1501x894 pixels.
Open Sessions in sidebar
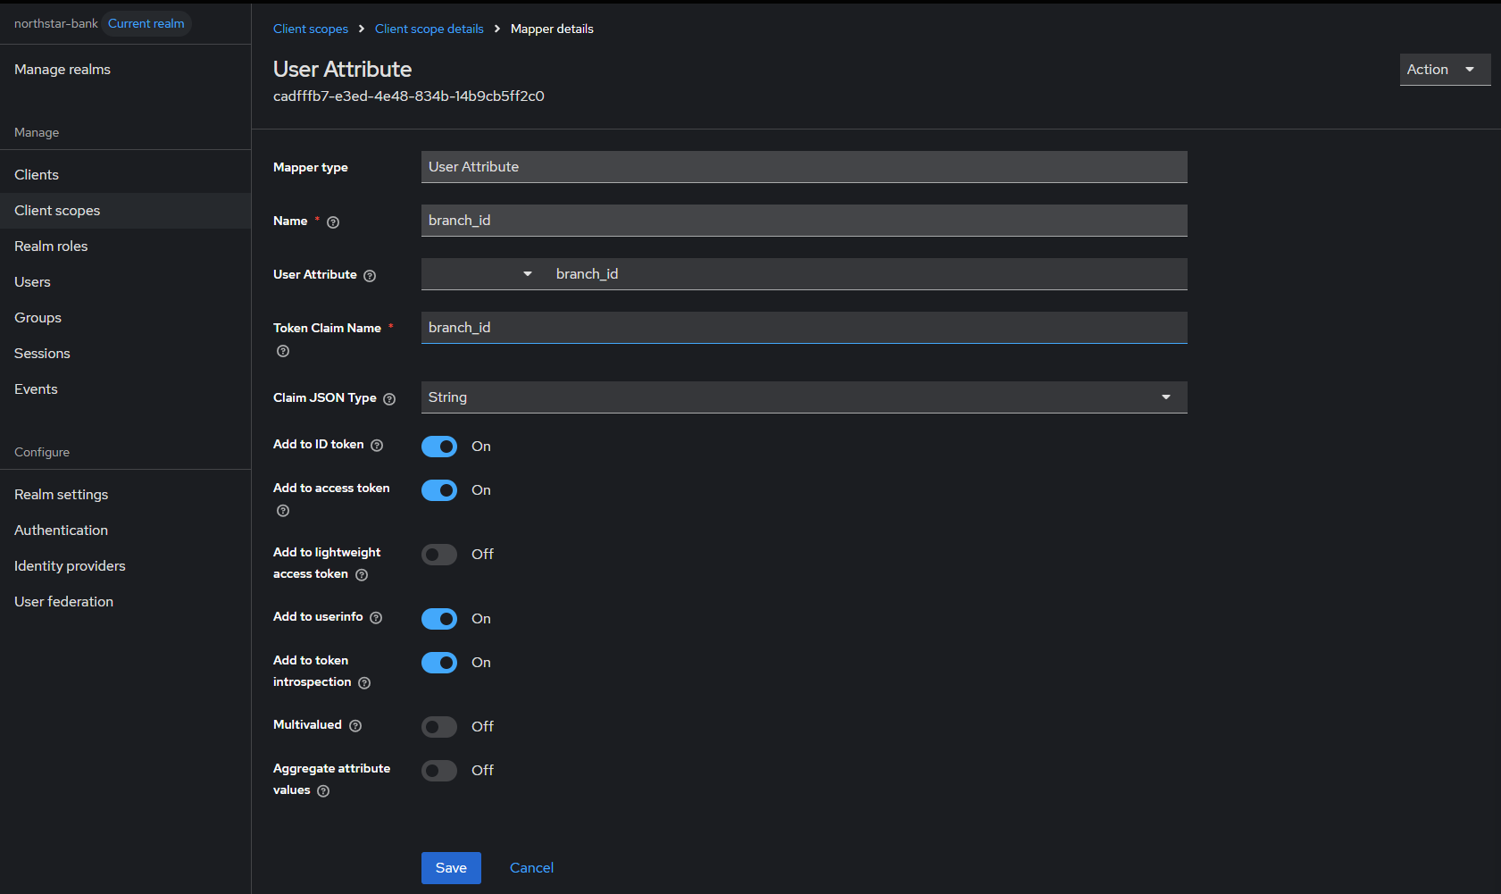125,354
